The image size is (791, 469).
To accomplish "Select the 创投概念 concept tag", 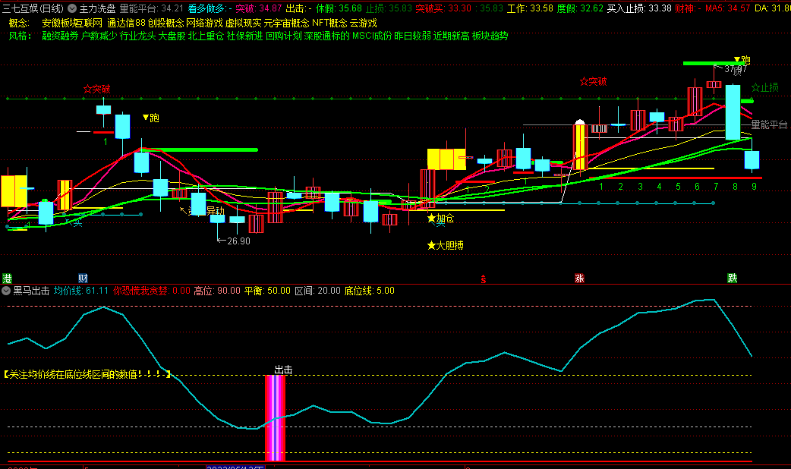I will tap(165, 24).
